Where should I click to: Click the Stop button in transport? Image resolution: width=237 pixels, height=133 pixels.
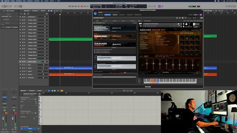[76, 6]
